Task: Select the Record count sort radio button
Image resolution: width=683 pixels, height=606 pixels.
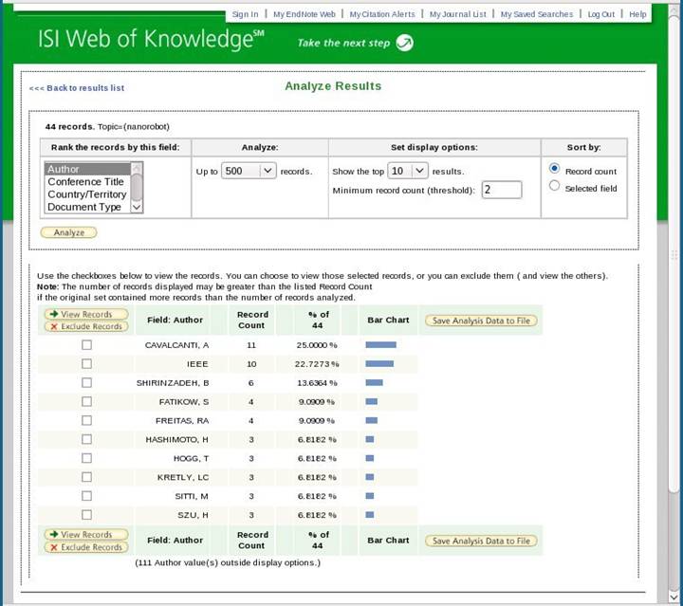Action: (554, 169)
